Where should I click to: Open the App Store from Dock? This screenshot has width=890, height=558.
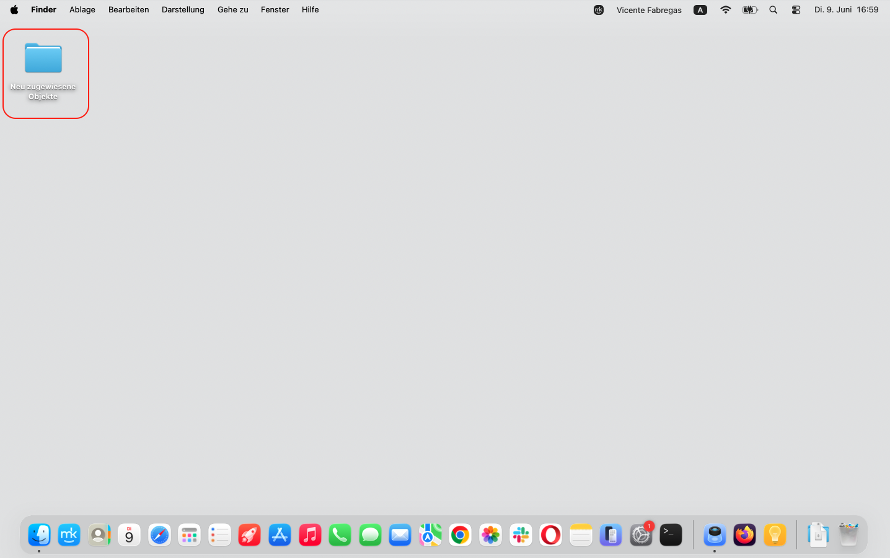(280, 534)
